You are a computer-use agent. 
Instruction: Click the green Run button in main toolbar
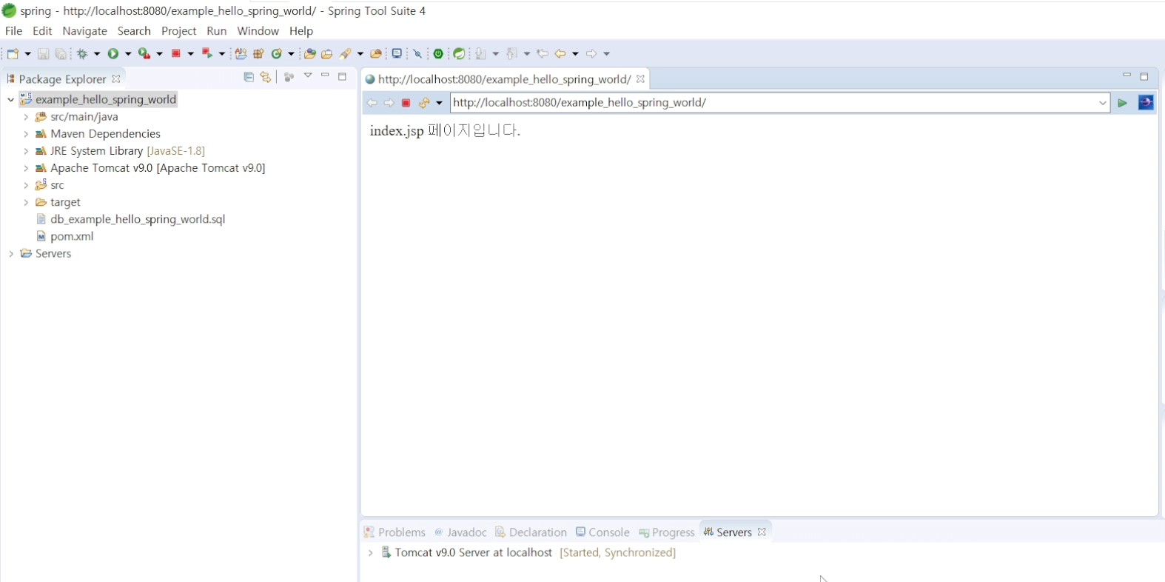(113, 54)
